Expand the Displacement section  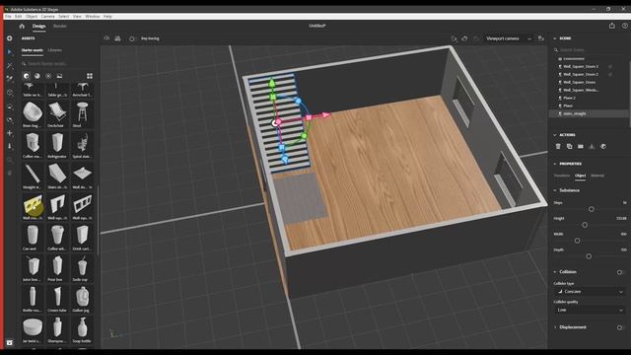[x=555, y=327]
